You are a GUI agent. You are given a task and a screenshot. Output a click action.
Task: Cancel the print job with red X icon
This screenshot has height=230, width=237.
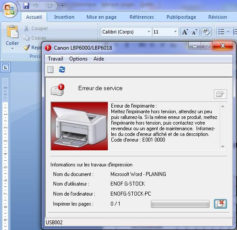point(220,204)
